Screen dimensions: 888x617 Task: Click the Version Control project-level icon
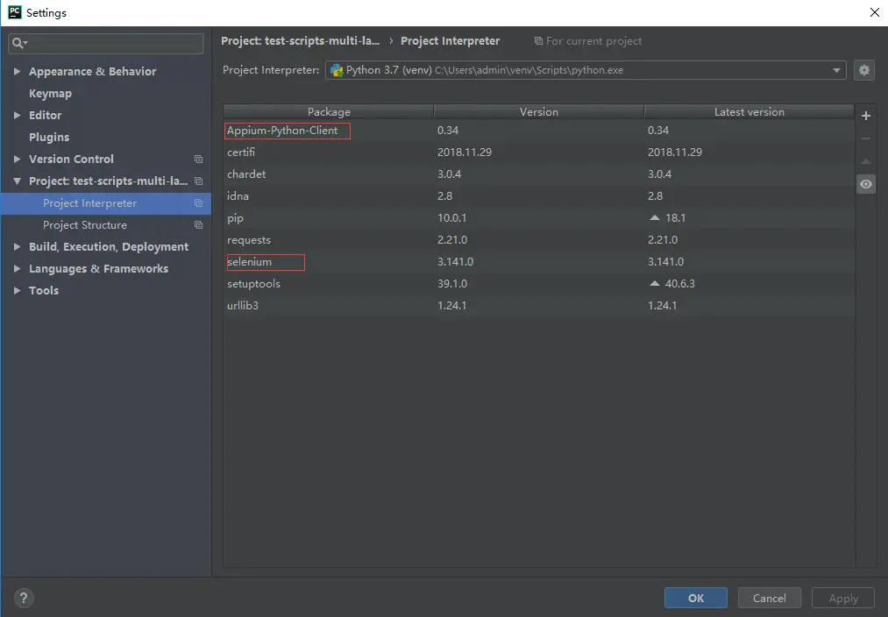[x=198, y=159]
